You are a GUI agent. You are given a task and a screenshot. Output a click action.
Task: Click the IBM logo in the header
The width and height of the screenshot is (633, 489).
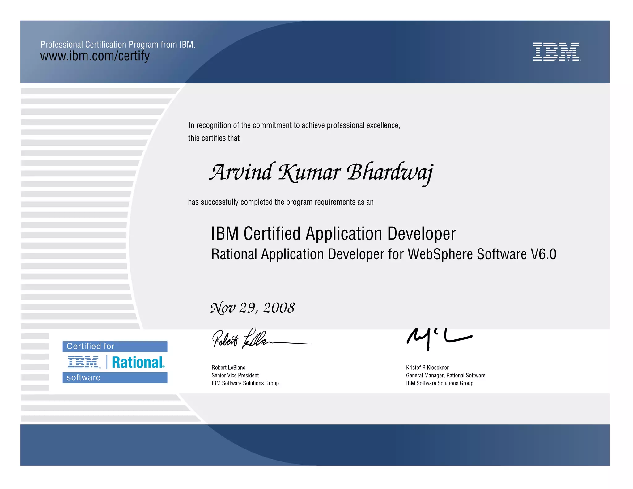(x=556, y=52)
